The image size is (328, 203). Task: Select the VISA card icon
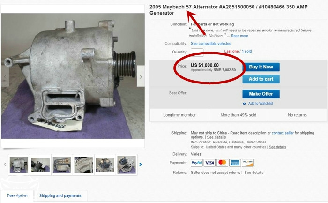click(x=209, y=163)
